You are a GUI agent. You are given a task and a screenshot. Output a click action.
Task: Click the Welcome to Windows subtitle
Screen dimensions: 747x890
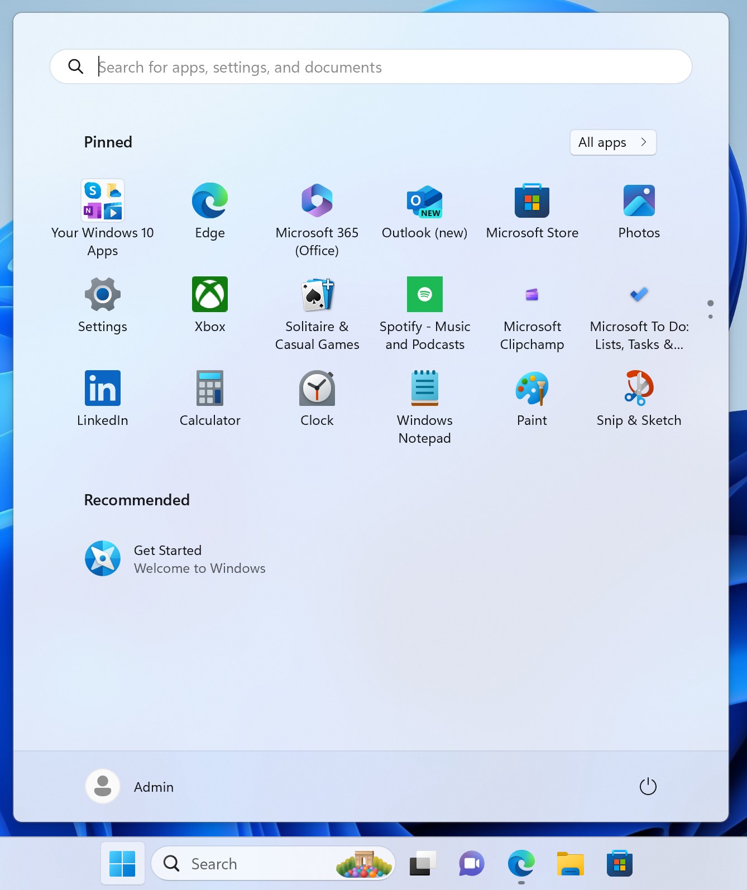point(200,568)
